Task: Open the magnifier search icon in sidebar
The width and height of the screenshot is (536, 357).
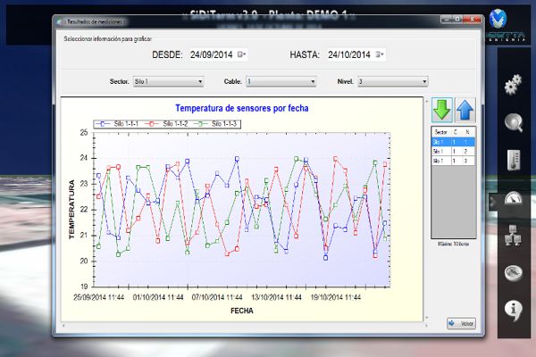Action: (x=514, y=122)
